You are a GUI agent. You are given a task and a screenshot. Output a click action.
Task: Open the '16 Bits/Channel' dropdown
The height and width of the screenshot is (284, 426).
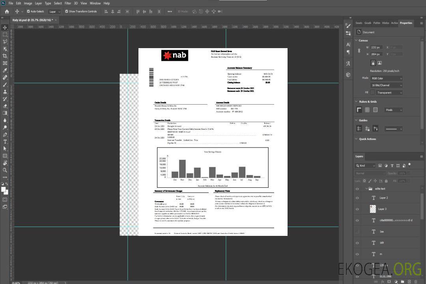(x=386, y=85)
